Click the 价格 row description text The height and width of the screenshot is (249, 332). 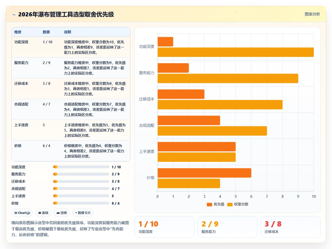tap(94, 151)
